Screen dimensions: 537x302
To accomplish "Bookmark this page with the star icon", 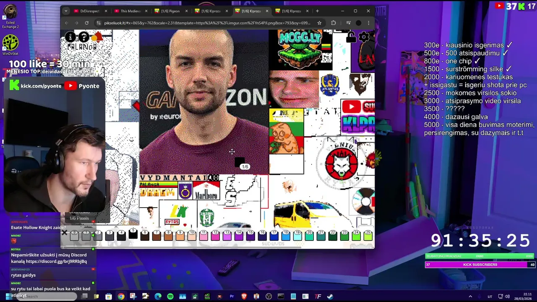I will coord(319,23).
